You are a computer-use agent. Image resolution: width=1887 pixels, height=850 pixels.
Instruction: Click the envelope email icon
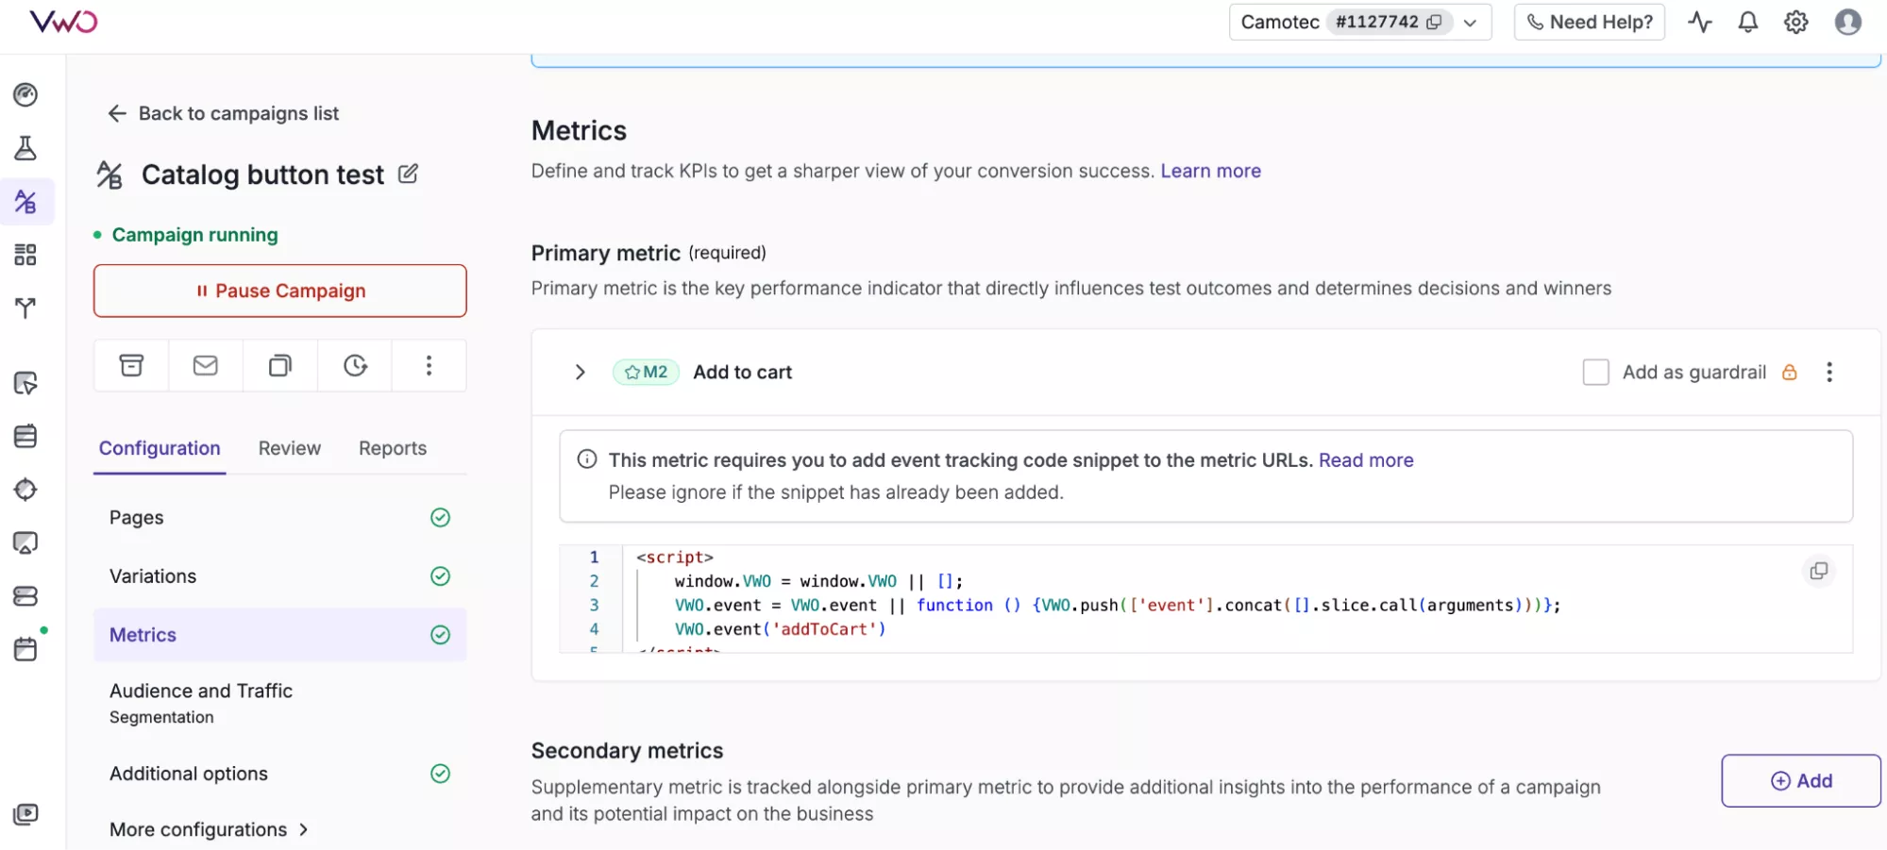pos(205,365)
